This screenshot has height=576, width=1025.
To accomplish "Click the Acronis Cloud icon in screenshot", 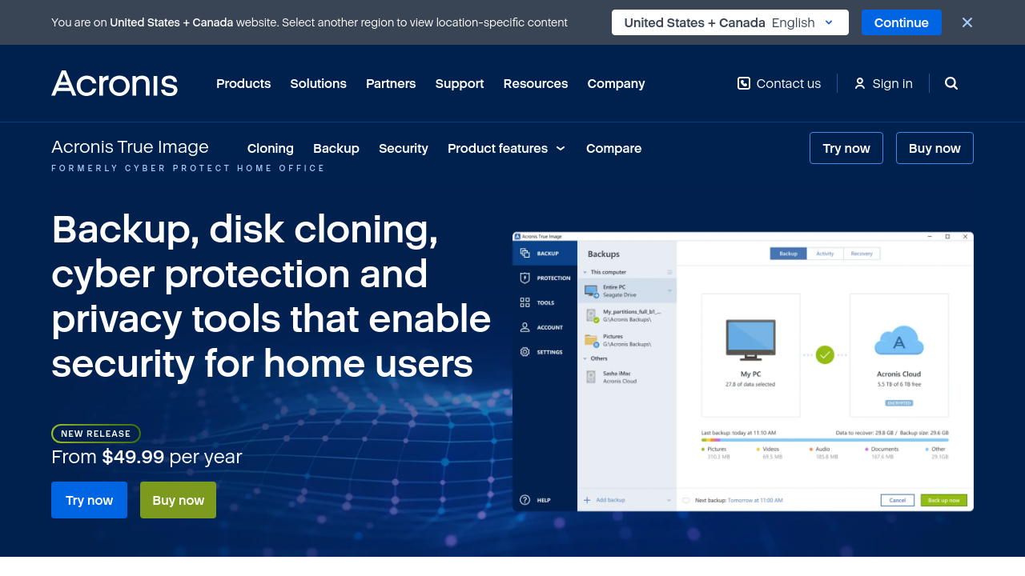I will tap(898, 342).
